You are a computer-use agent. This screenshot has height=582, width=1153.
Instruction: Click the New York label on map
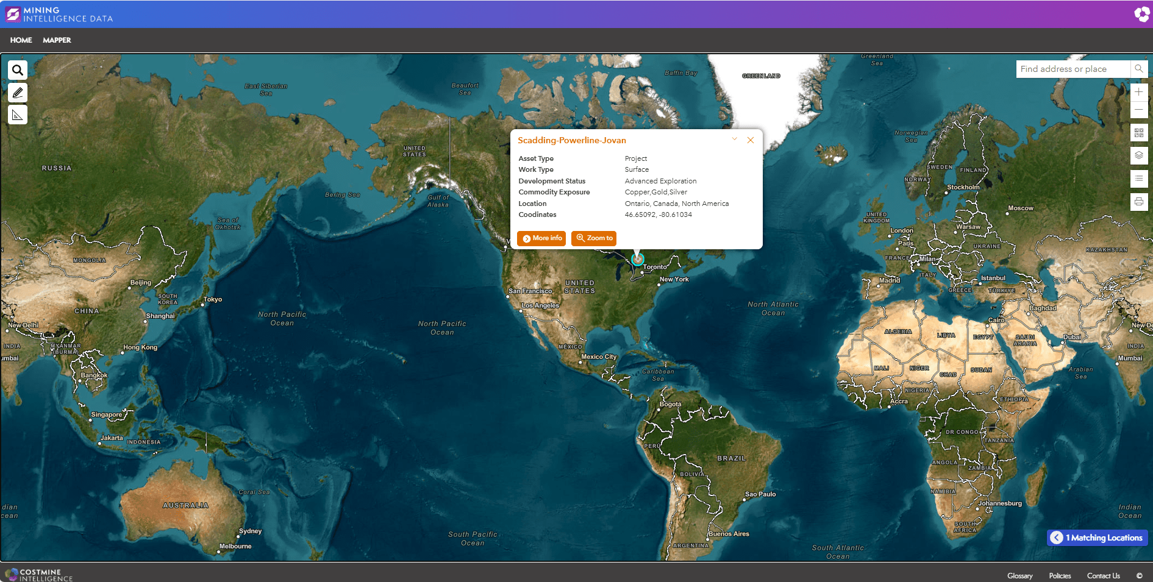pos(674,279)
